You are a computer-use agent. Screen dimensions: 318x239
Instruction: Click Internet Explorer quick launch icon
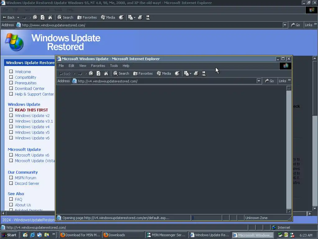[x=32, y=235]
